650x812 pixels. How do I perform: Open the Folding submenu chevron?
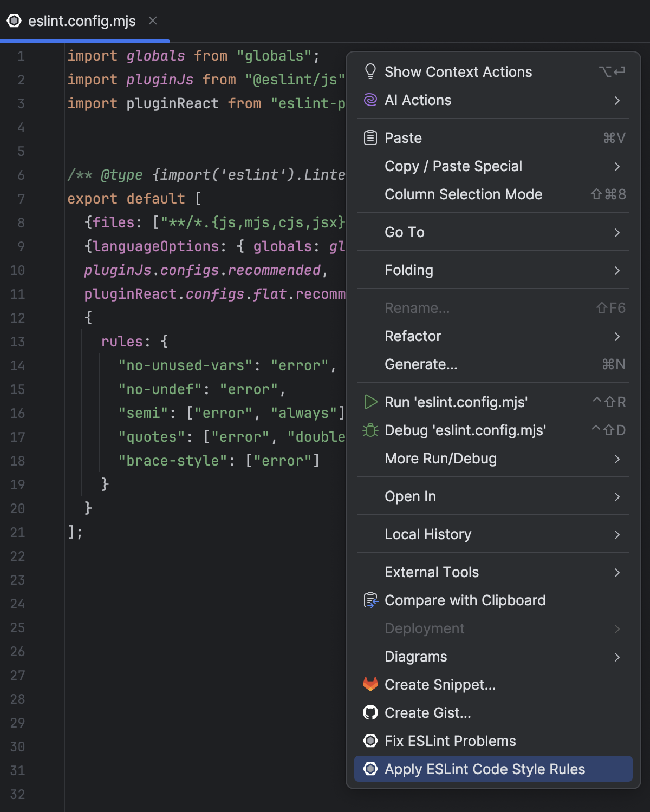pos(618,270)
